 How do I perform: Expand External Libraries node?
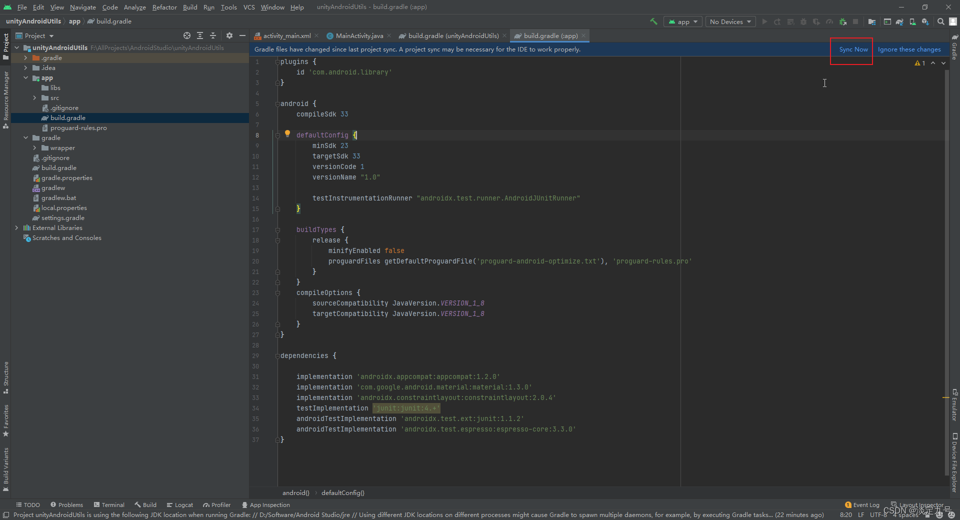17,228
